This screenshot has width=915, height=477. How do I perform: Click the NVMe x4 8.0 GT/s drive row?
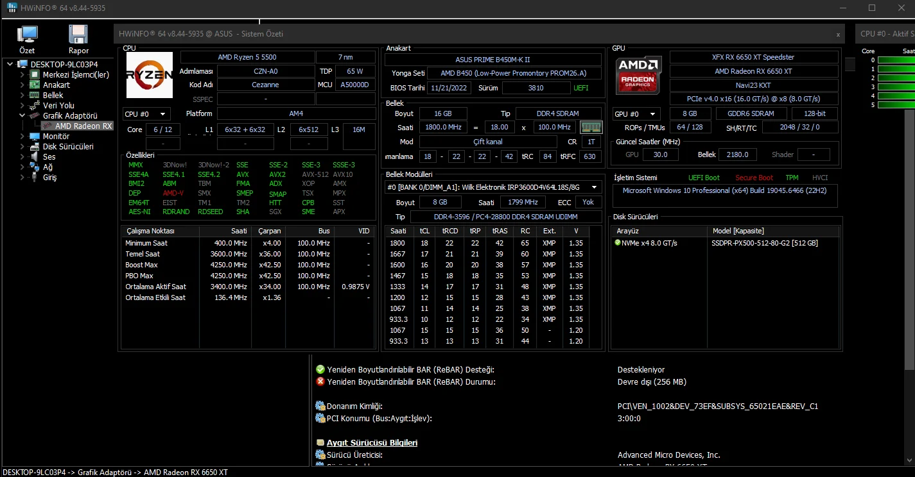point(650,243)
